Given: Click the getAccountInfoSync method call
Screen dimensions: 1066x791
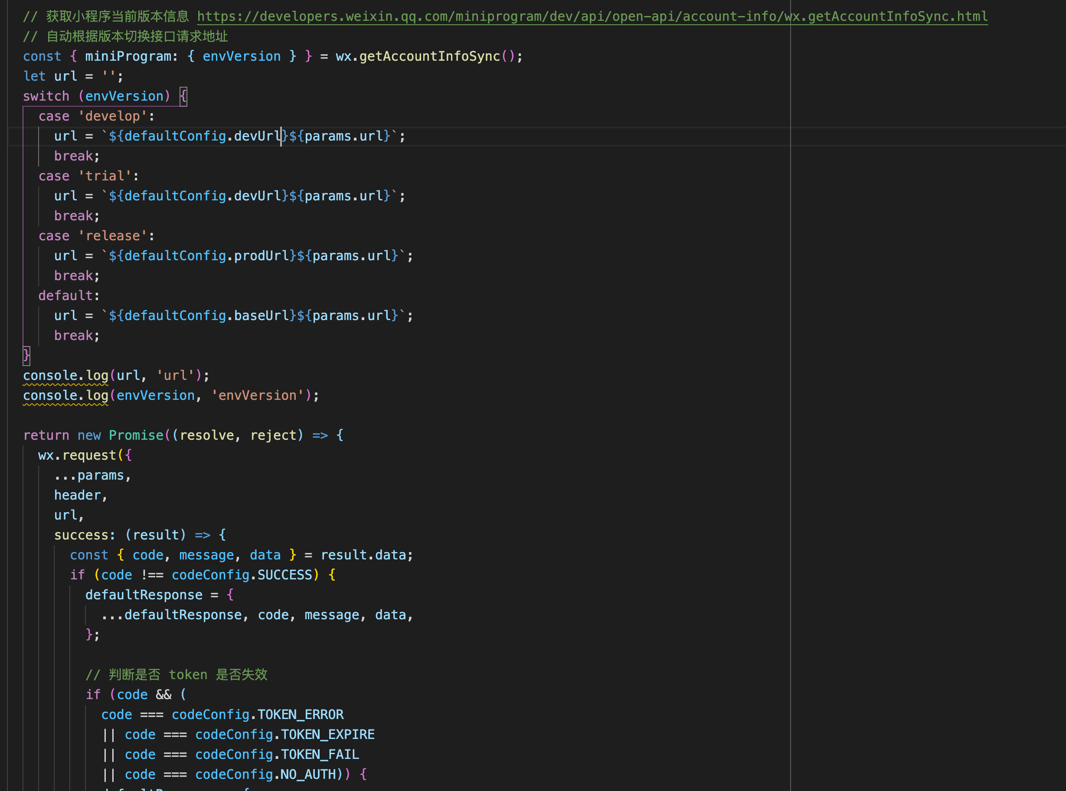Looking at the screenshot, I should 429,56.
